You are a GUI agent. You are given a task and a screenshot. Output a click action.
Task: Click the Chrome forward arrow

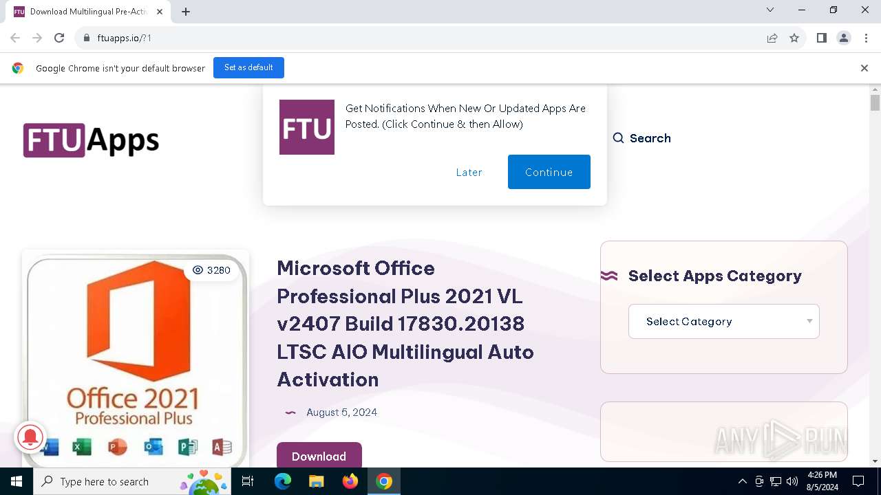(37, 38)
